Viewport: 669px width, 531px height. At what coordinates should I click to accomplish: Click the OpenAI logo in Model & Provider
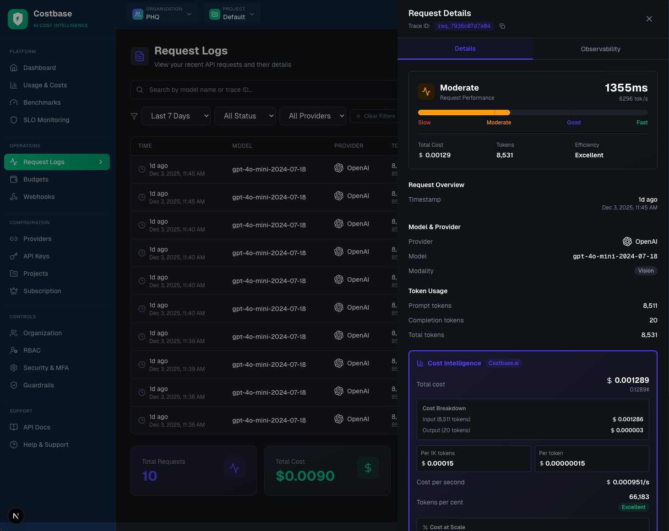click(x=627, y=241)
